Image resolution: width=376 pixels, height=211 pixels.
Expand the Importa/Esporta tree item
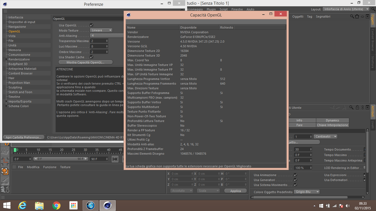[7, 101]
